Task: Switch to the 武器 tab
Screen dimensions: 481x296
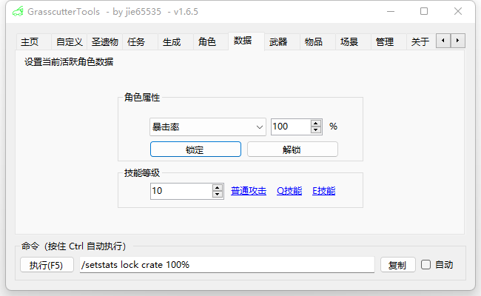Action: pos(278,42)
